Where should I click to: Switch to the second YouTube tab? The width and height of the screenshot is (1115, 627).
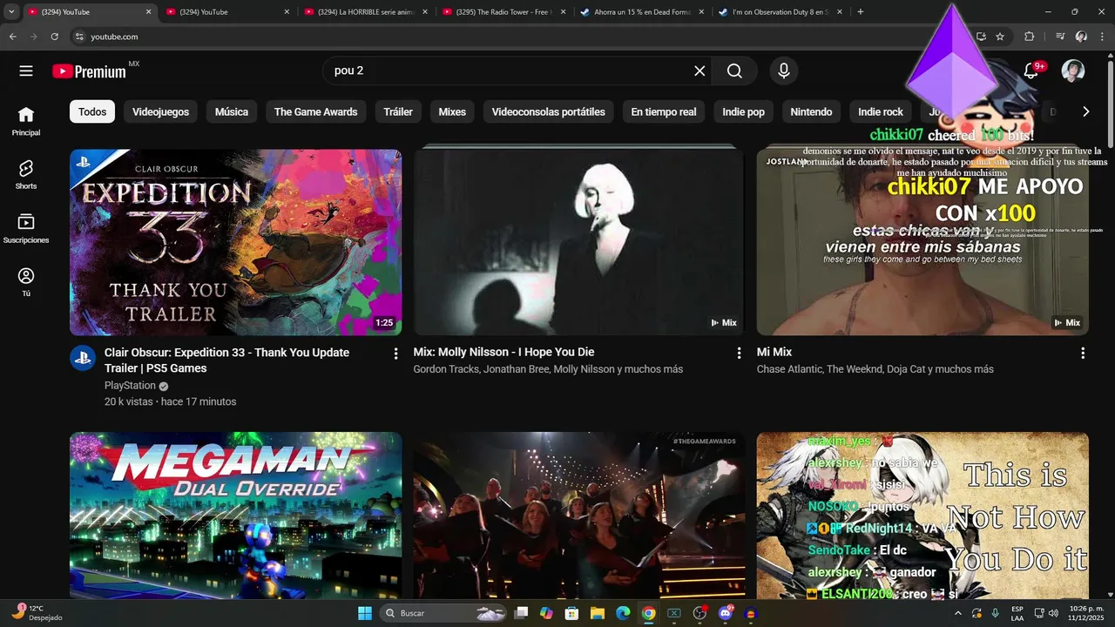pos(228,12)
